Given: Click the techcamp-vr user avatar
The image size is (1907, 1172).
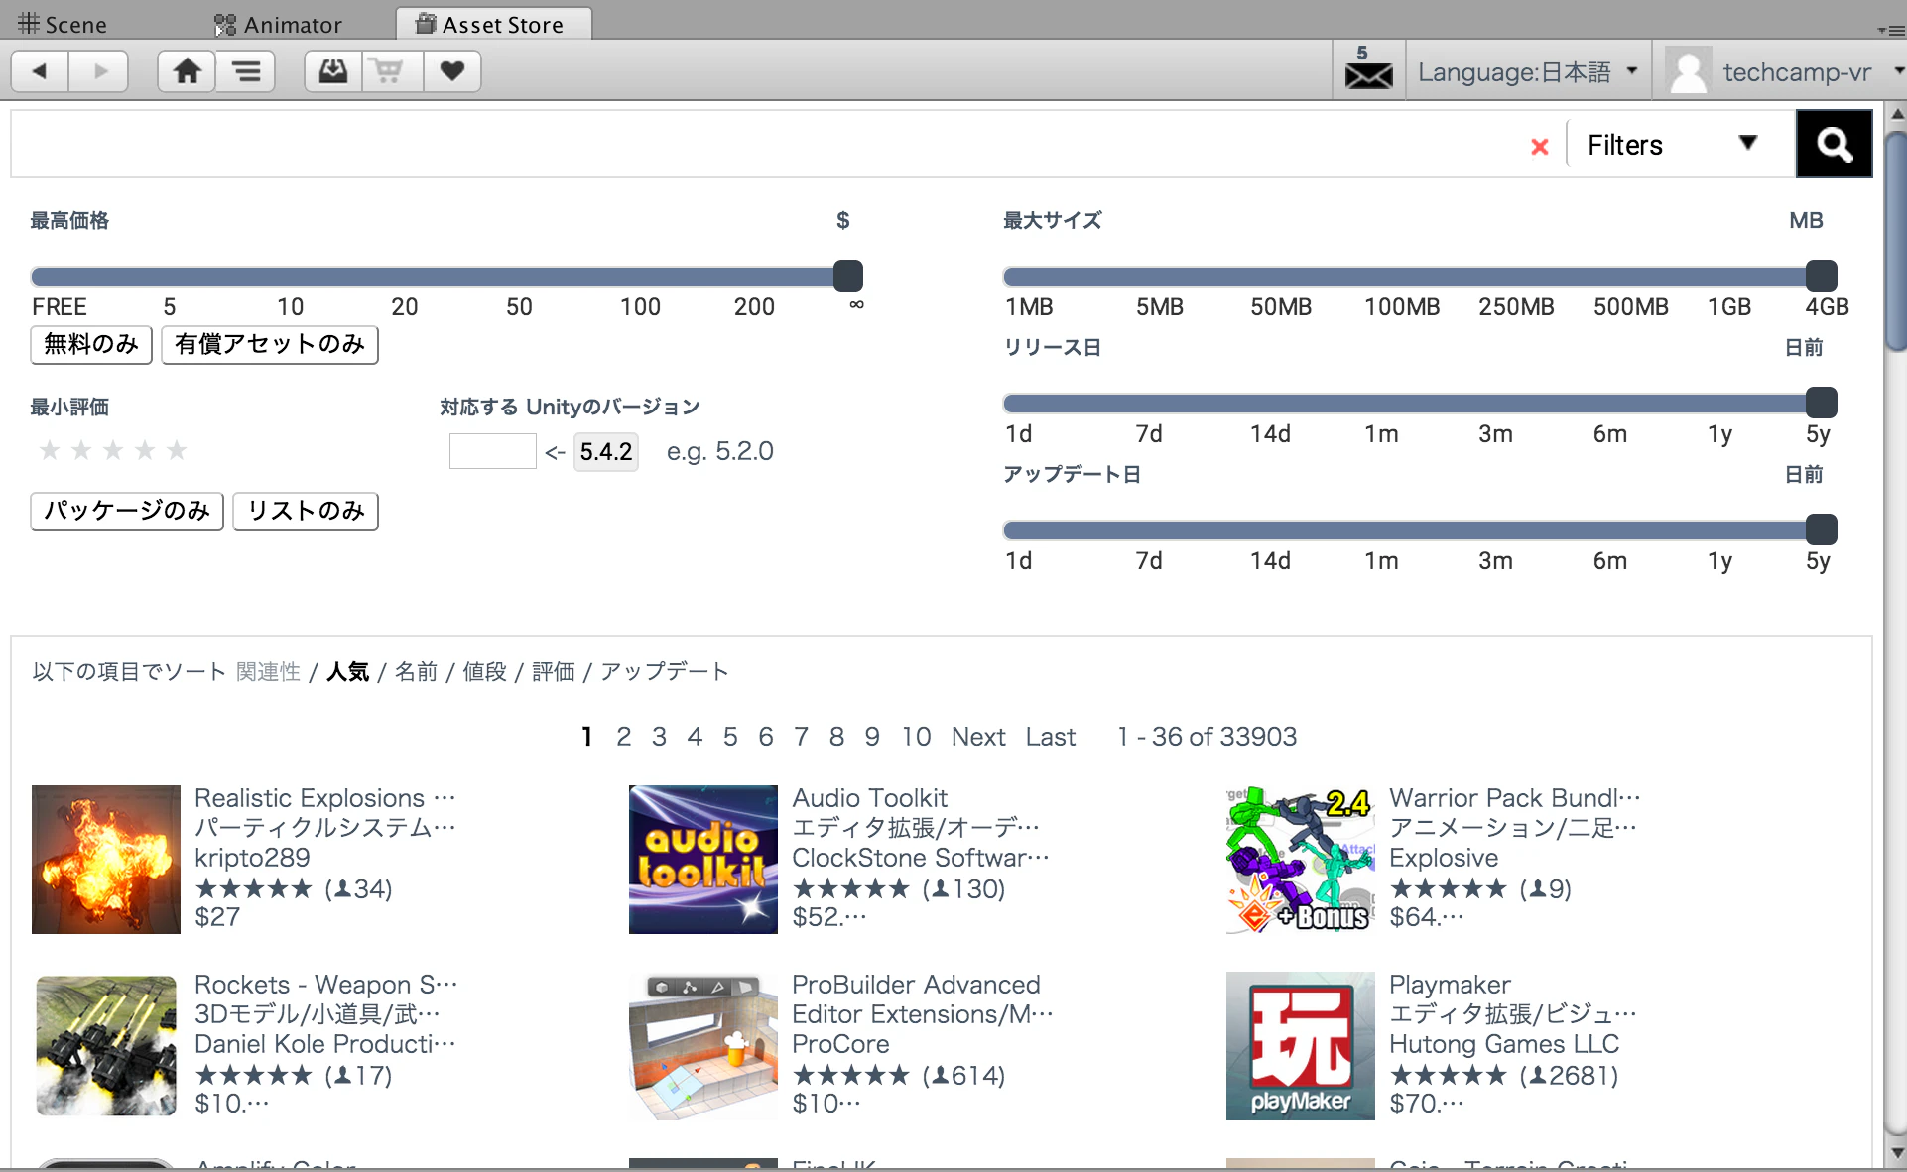Looking at the screenshot, I should [1688, 71].
